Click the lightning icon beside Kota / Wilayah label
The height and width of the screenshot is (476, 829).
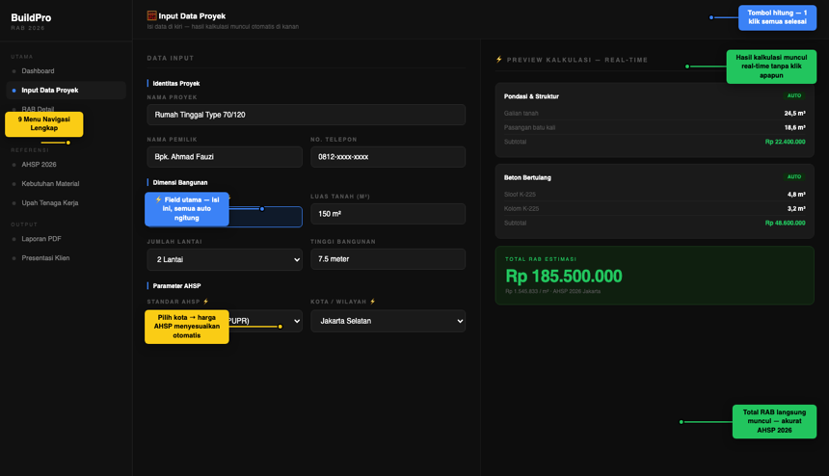pos(373,302)
